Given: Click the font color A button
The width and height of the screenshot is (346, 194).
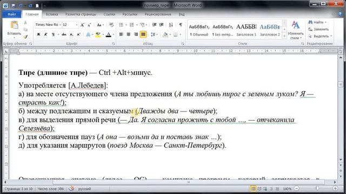Looking at the screenshot, I should (x=108, y=34).
